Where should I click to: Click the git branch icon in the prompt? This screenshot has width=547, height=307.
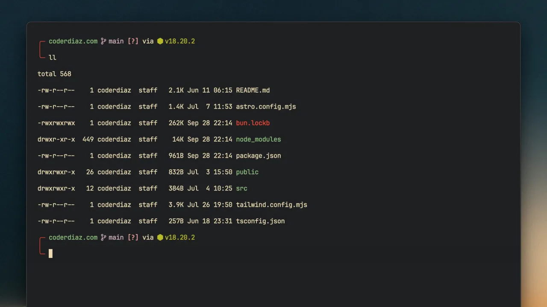[x=103, y=41]
